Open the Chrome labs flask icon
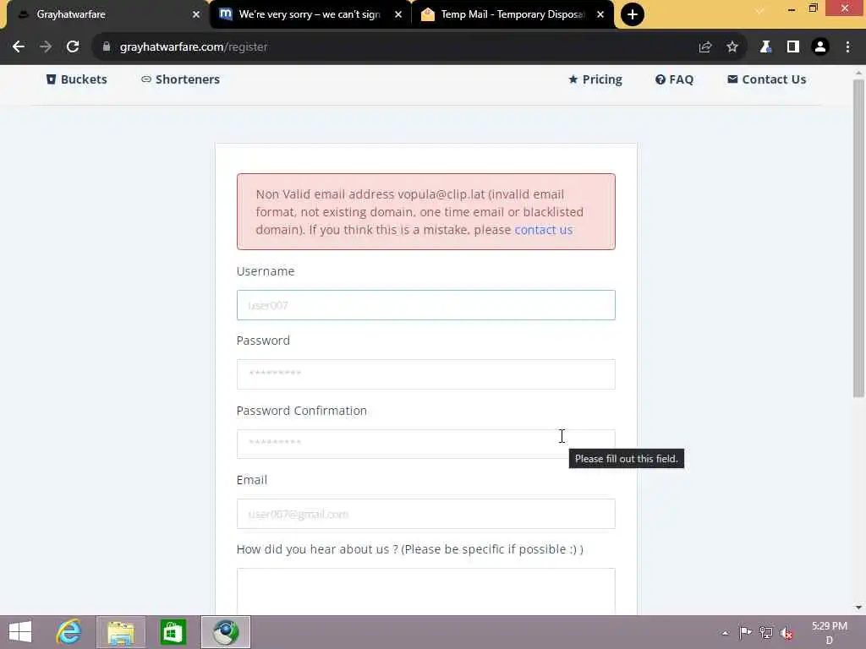 point(765,47)
